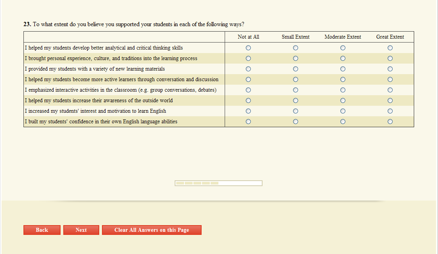Screen dimensions: 438x254
Task: Select 'Moderate Extent' for awareness of outside world
Action: point(343,101)
